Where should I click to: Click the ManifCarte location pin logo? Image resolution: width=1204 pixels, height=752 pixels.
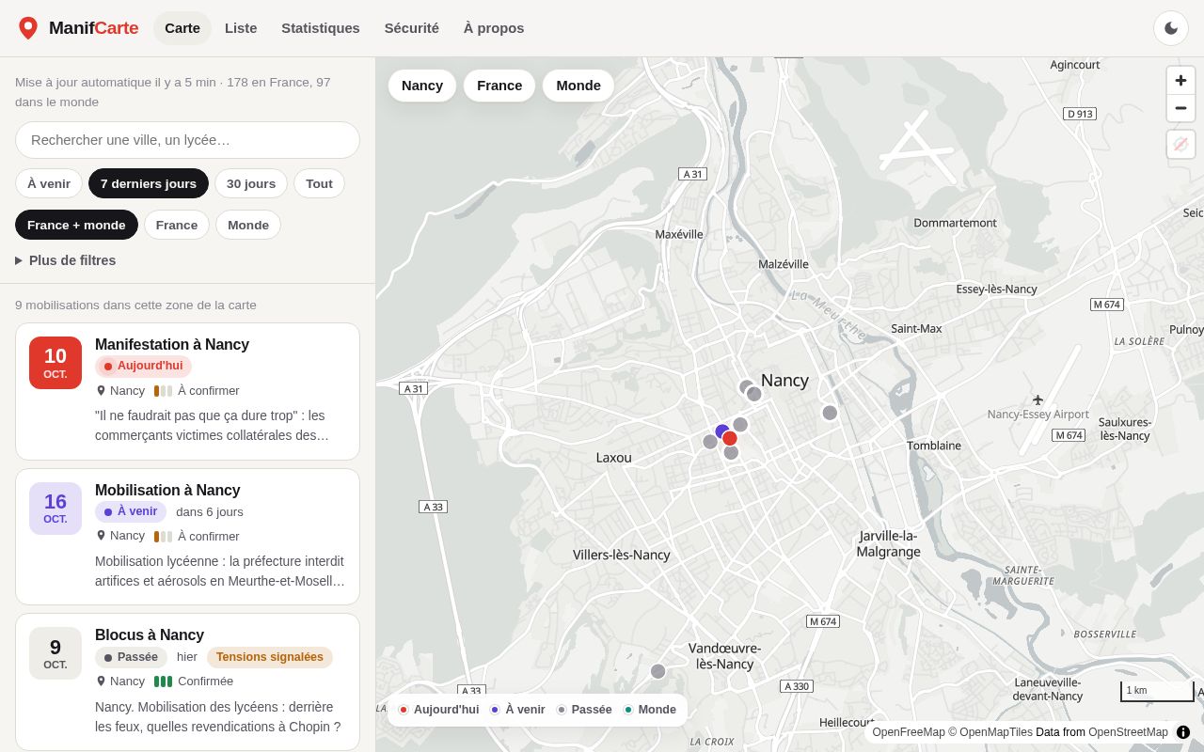28,28
